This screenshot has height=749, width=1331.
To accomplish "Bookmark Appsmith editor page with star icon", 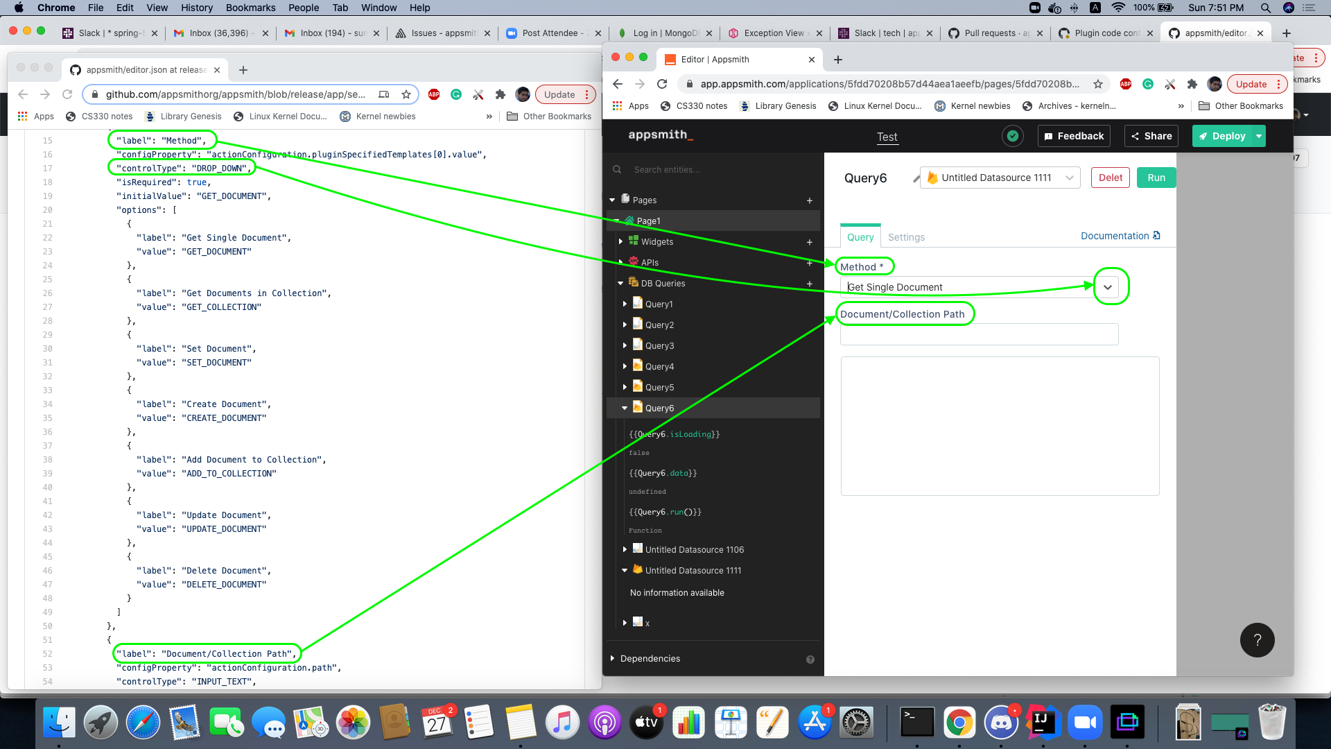I will [1098, 84].
